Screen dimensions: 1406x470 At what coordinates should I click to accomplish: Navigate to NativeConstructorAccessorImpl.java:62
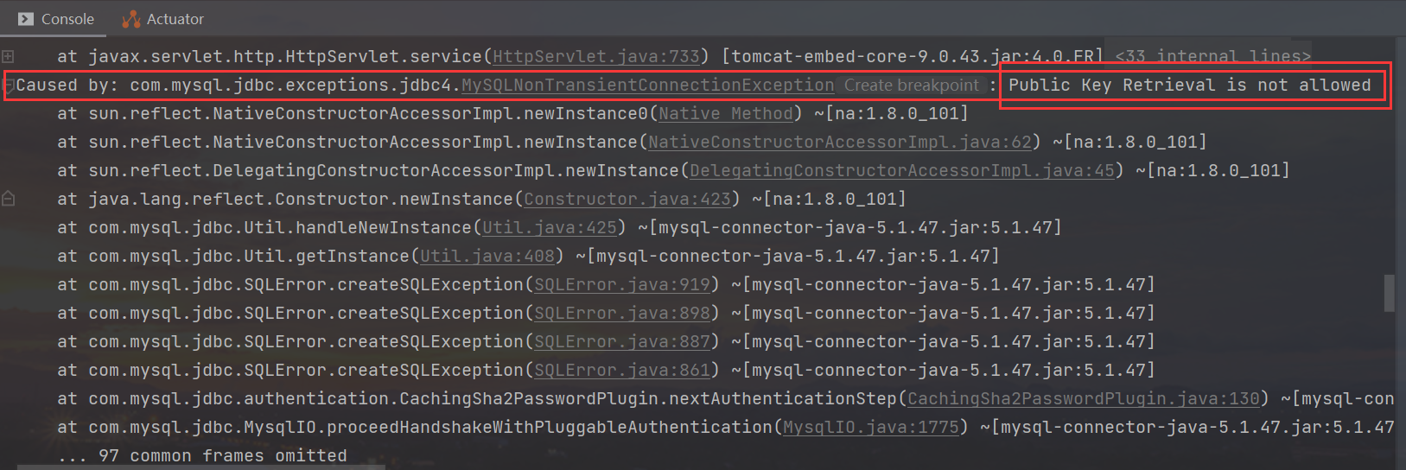tap(840, 143)
